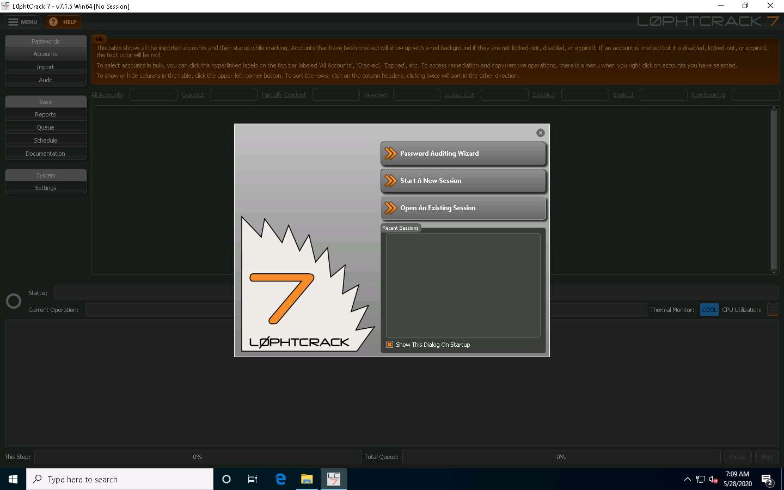Click the taskbar search box
The width and height of the screenshot is (784, 490).
click(120, 479)
